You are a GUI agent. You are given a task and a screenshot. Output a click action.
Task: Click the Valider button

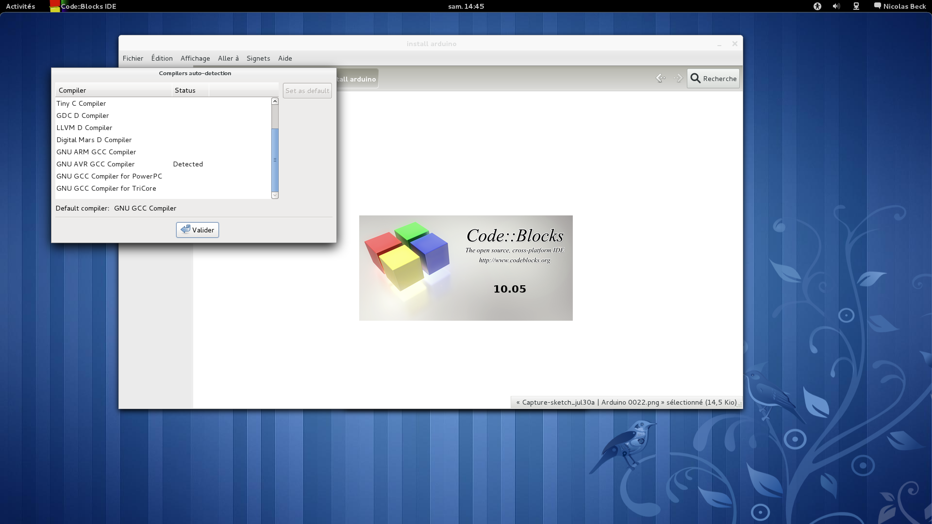pos(198,230)
